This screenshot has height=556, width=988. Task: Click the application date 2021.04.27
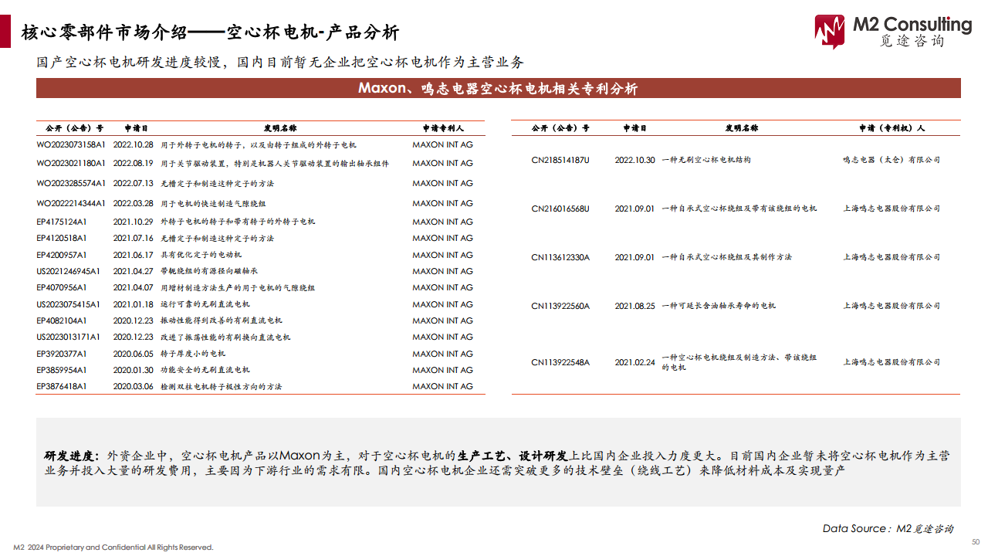click(134, 271)
